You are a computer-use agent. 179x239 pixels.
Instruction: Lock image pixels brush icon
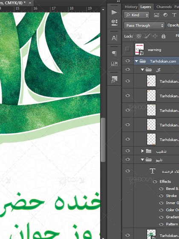point(147,36)
